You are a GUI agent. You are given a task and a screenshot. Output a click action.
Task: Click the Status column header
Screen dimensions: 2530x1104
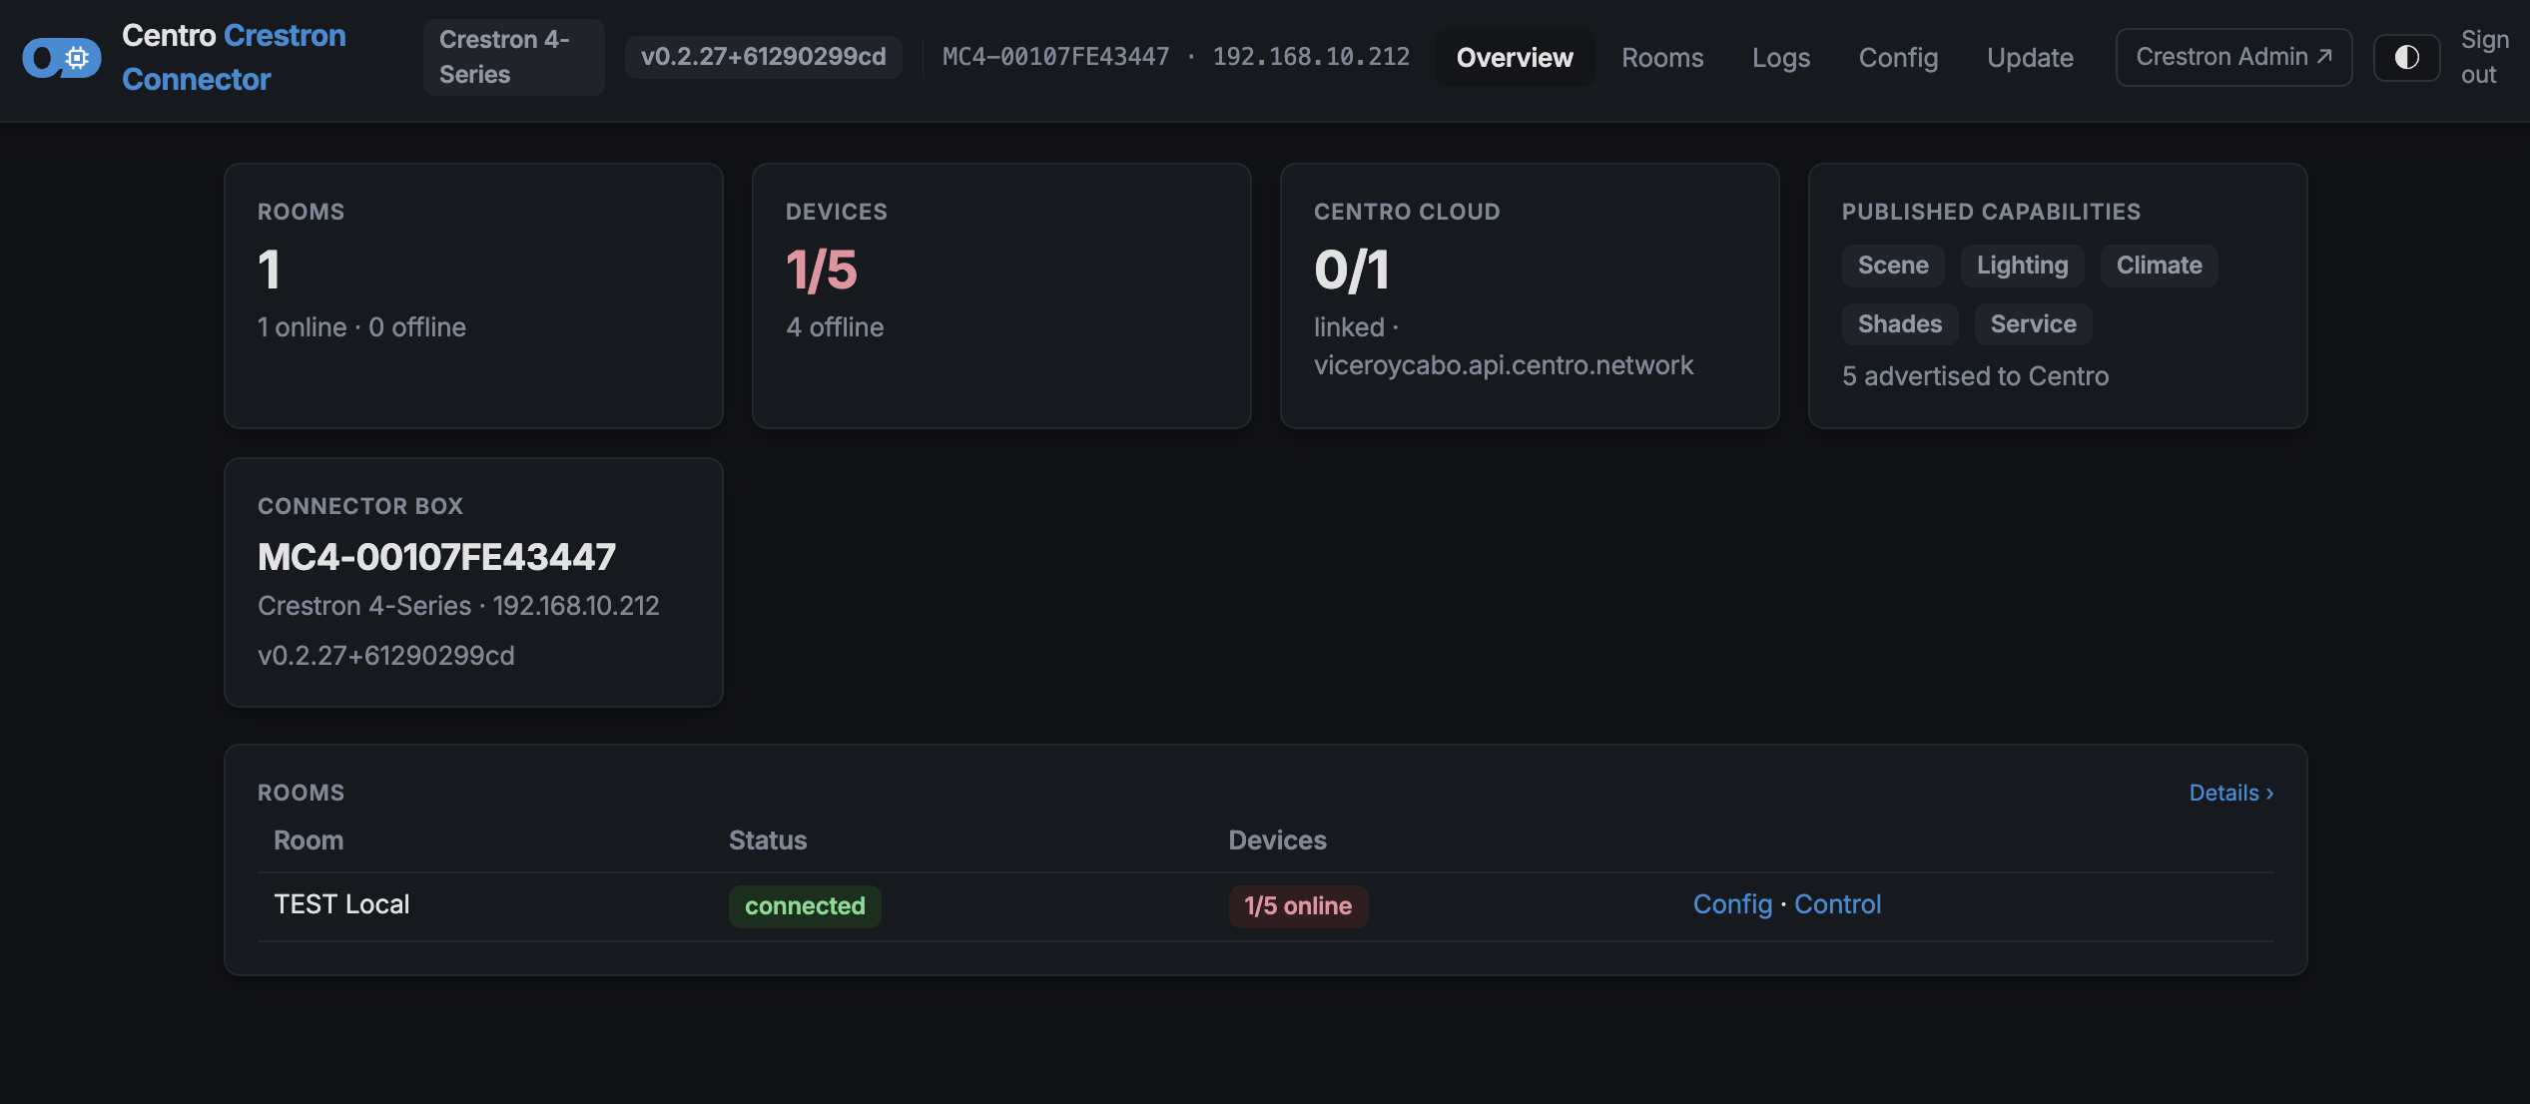pos(767,840)
